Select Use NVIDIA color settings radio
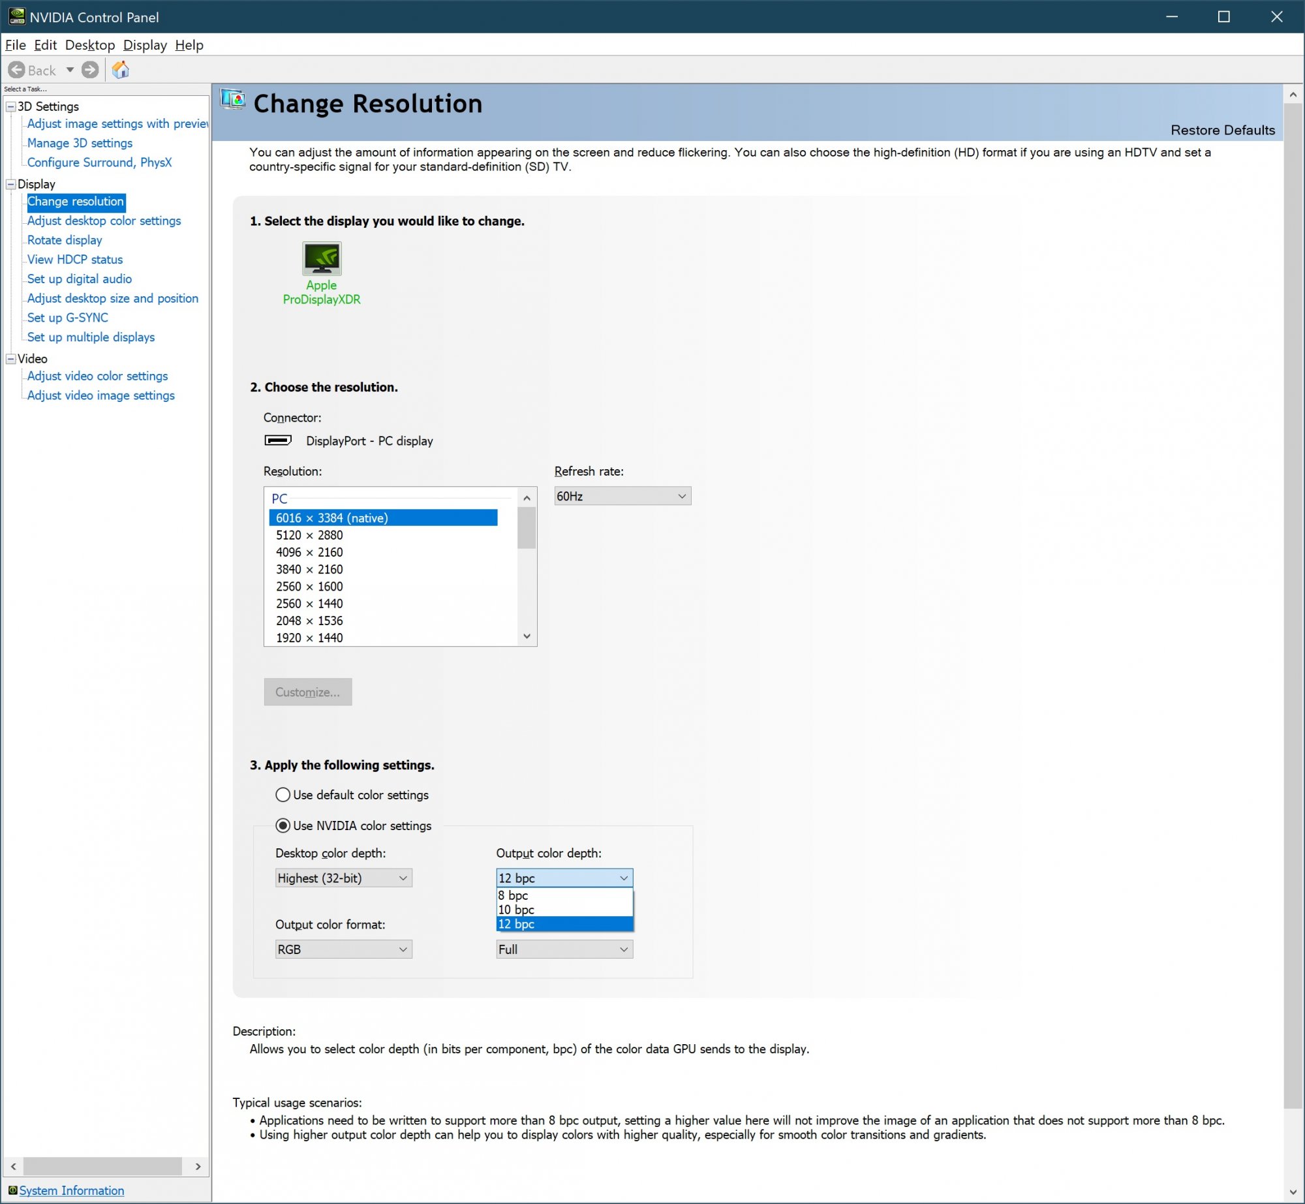Image resolution: width=1305 pixels, height=1204 pixels. (283, 826)
